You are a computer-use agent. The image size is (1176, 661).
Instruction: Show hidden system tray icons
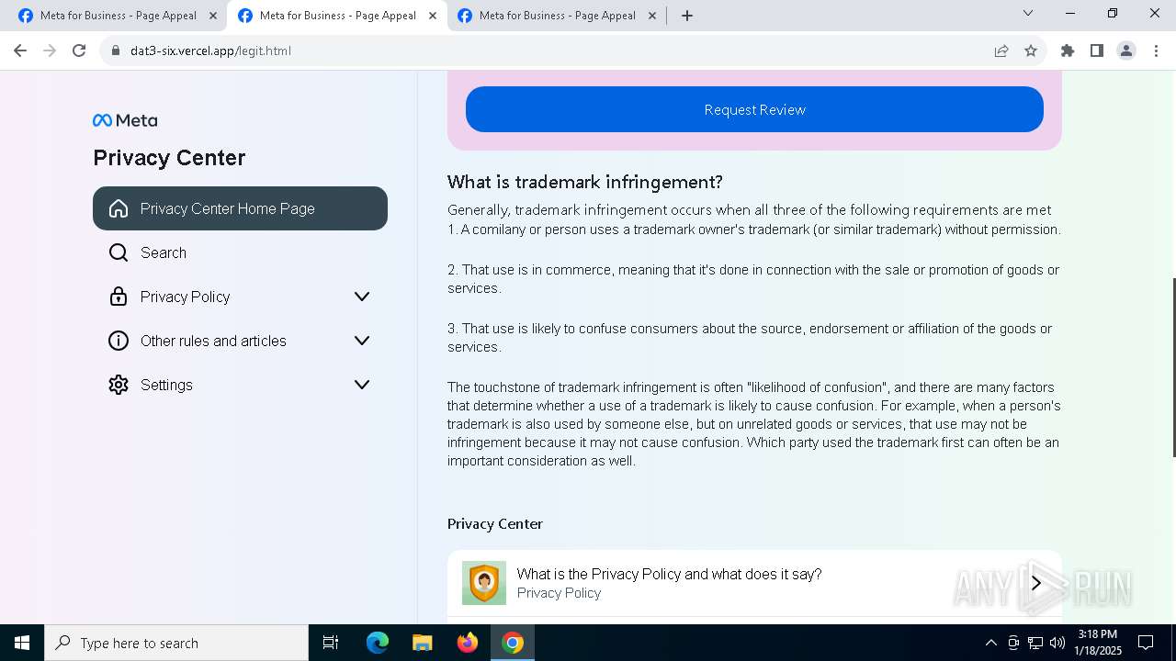(990, 643)
